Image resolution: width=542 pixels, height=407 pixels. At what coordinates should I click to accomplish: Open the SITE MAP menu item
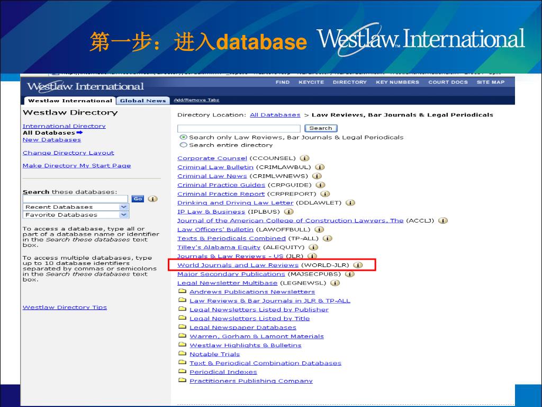pos(491,82)
